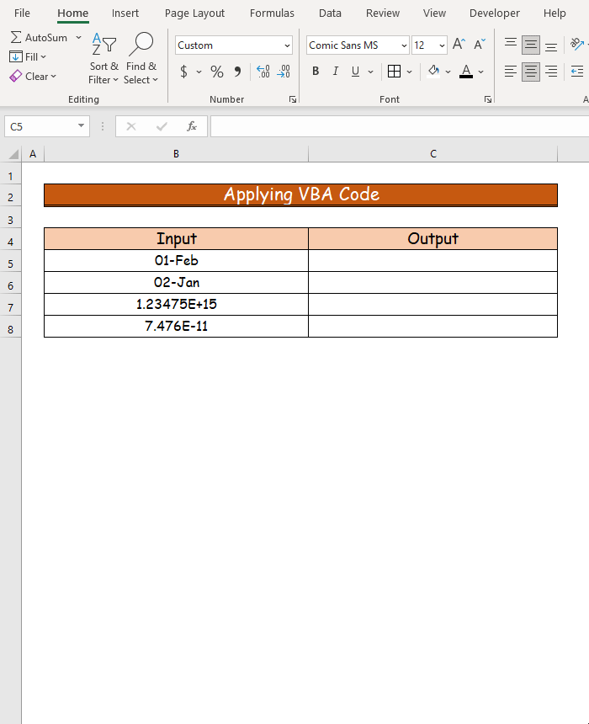Open the Clear eraser menu

click(33, 76)
